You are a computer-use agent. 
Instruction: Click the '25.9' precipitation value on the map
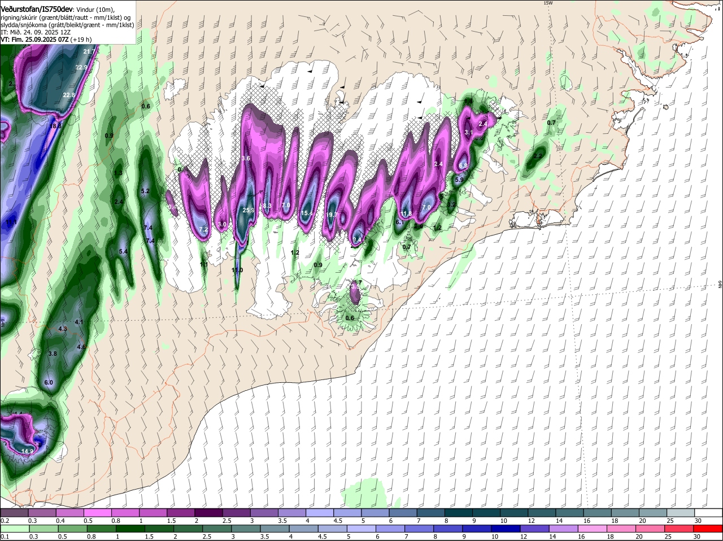coord(249,211)
